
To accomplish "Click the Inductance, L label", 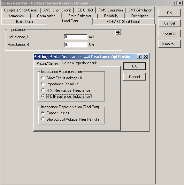I will (18, 37).
